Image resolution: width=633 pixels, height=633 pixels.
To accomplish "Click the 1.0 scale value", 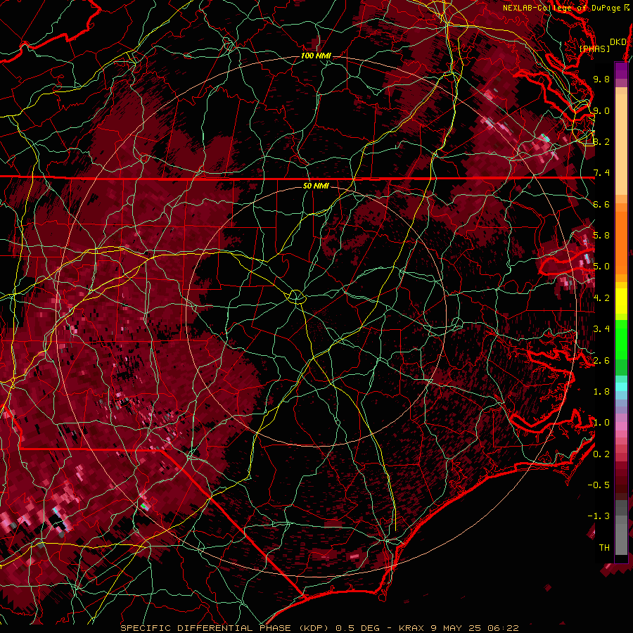I will [x=601, y=423].
